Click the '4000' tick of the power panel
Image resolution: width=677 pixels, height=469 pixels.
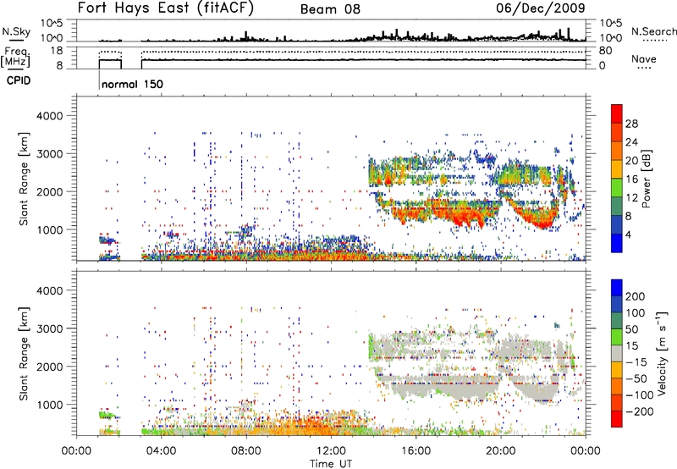pos(50,116)
